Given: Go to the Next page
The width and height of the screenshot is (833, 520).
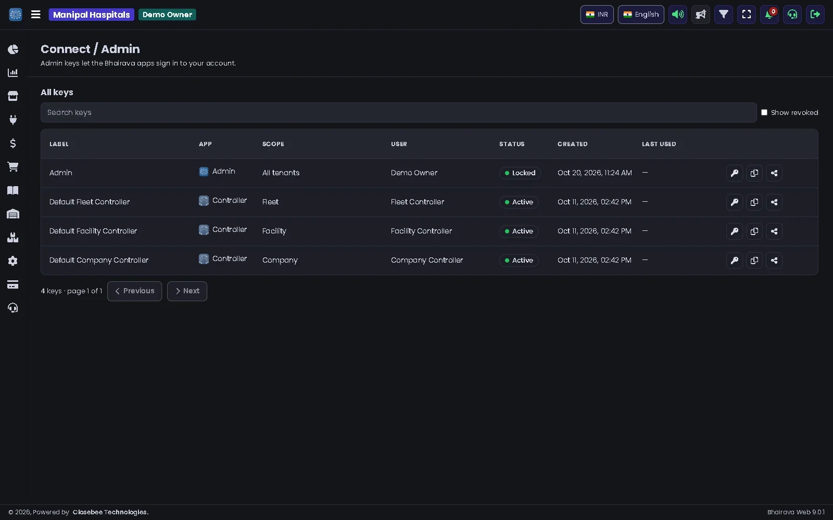Looking at the screenshot, I should [x=187, y=291].
